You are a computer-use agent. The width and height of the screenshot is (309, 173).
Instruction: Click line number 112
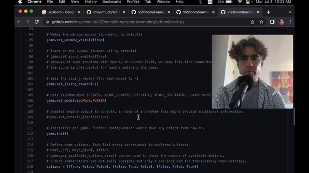point(30,134)
